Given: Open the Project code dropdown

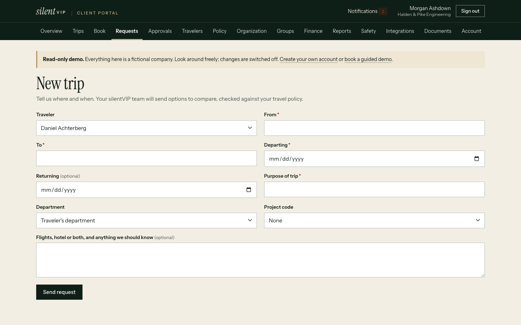Looking at the screenshot, I should (x=374, y=221).
